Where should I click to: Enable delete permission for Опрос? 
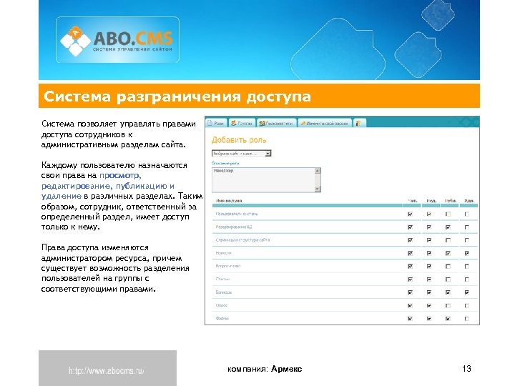(467, 306)
